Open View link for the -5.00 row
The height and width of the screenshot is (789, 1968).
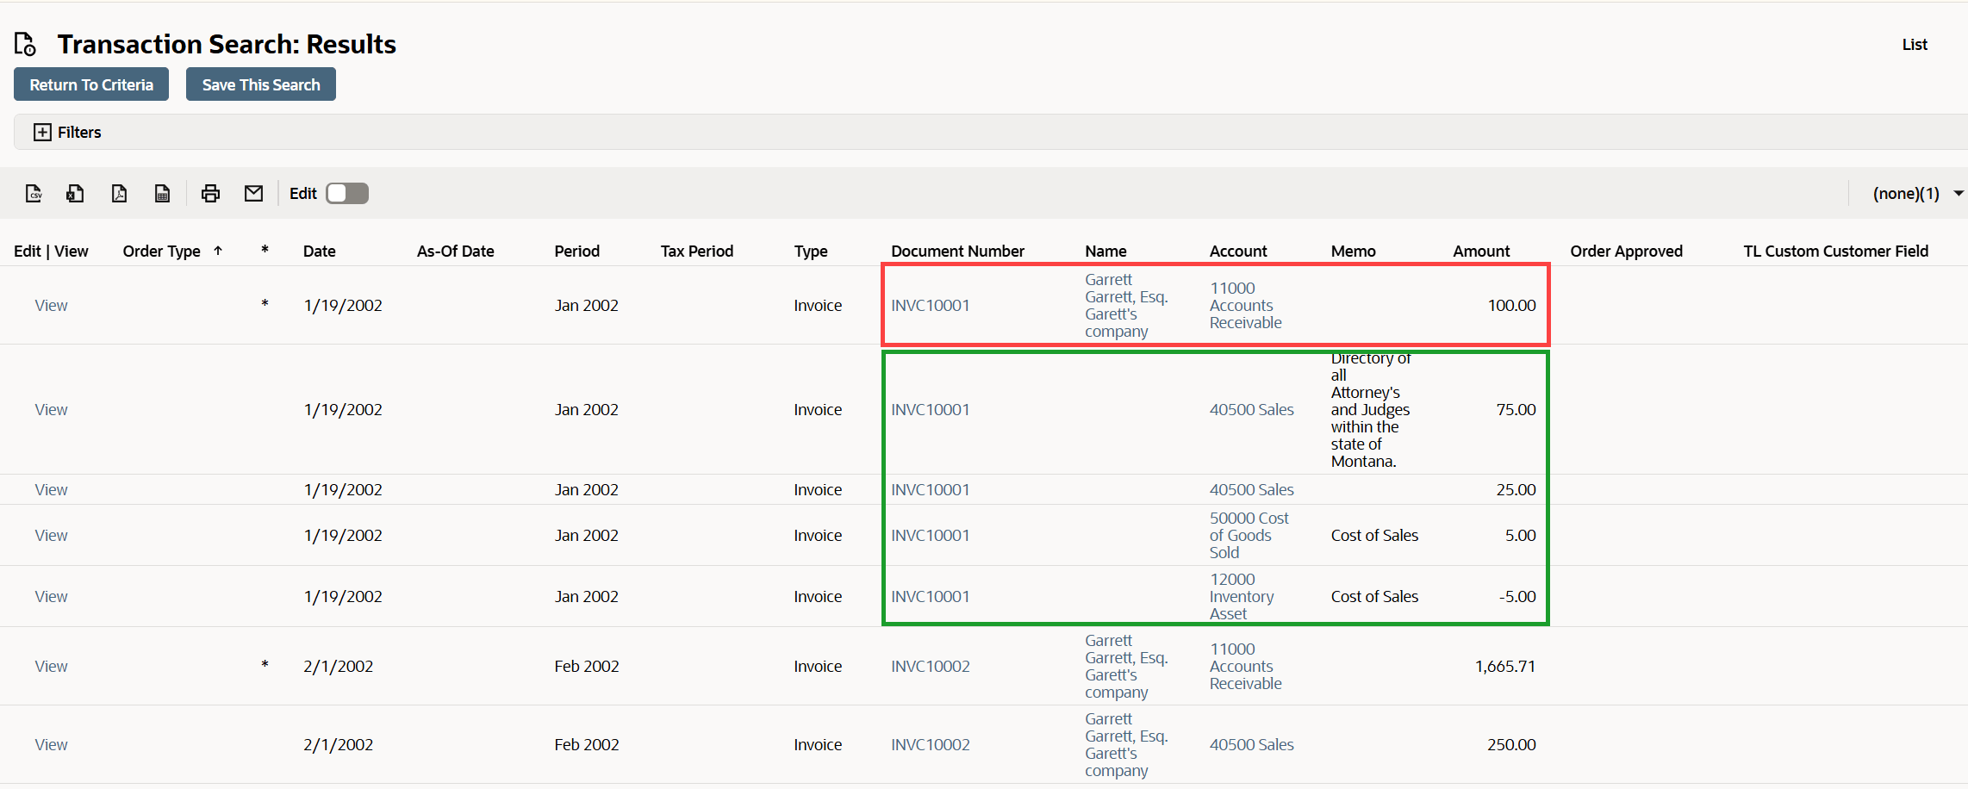click(x=51, y=597)
